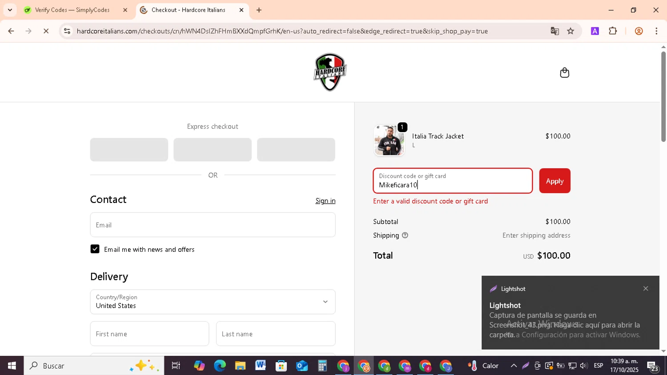Screen dimensions: 667x375
Task: Click the Discount code or gift card field
Action: [453, 181]
